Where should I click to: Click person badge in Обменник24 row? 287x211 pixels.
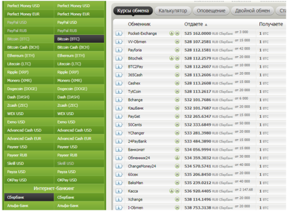coord(177,158)
